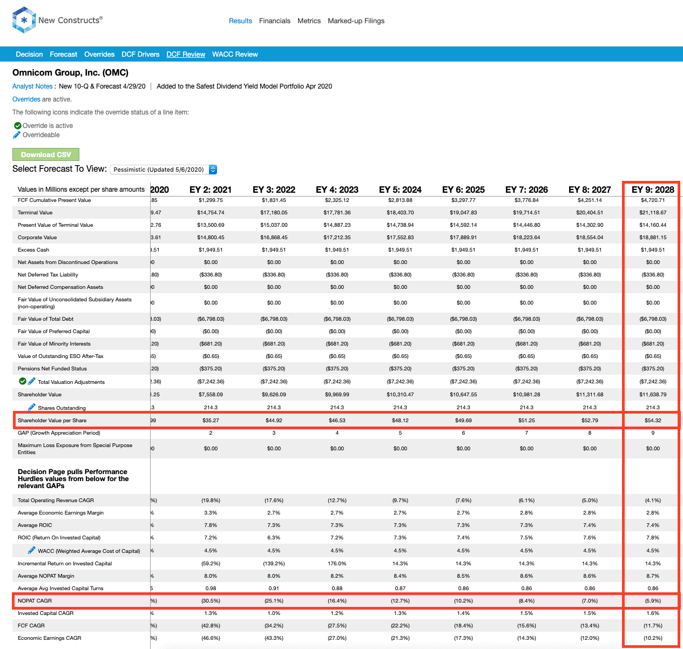Open the Metrics tab

[309, 21]
